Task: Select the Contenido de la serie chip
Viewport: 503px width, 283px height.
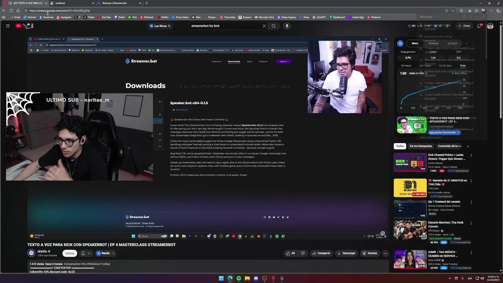Action: [x=450, y=146]
